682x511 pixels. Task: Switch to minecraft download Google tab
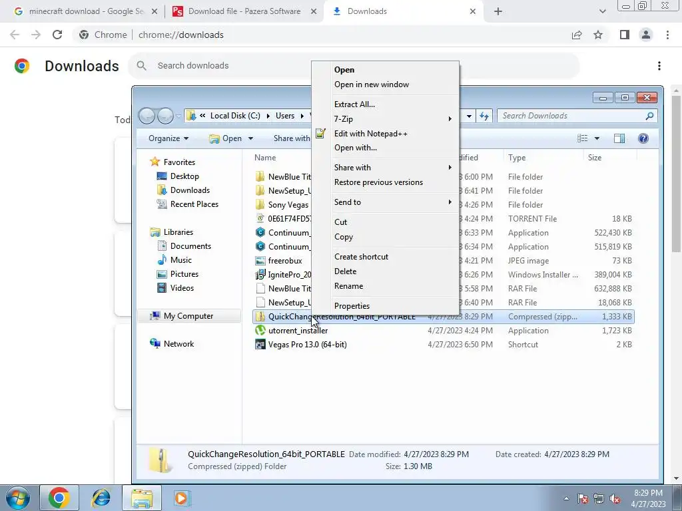(85, 11)
